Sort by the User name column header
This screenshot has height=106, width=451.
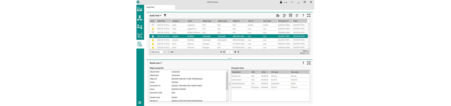point(269,21)
